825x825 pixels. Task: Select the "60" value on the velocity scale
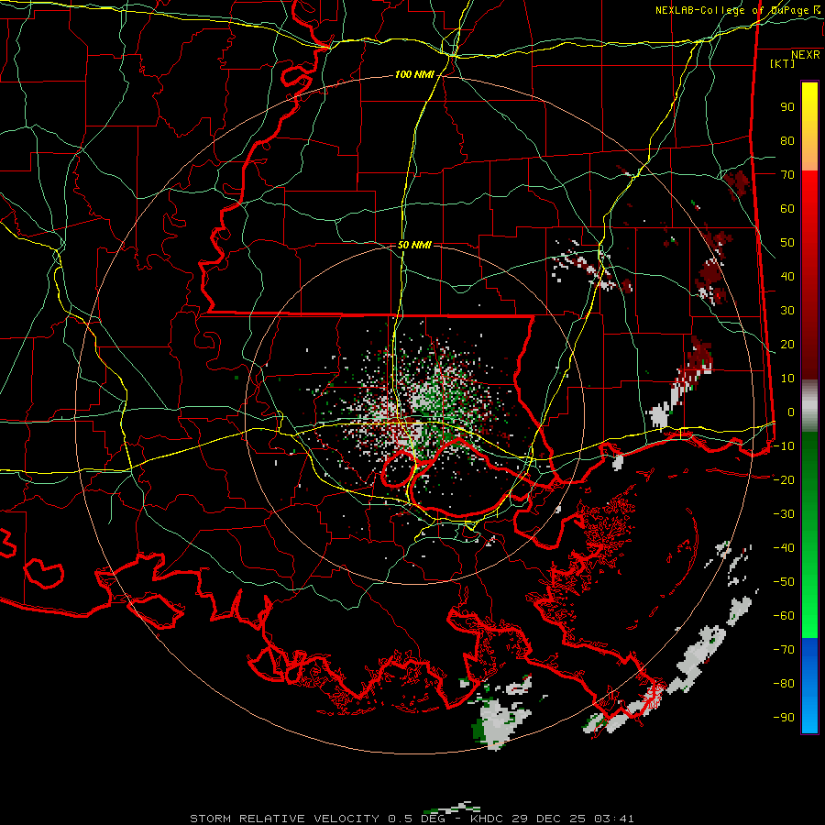click(787, 209)
